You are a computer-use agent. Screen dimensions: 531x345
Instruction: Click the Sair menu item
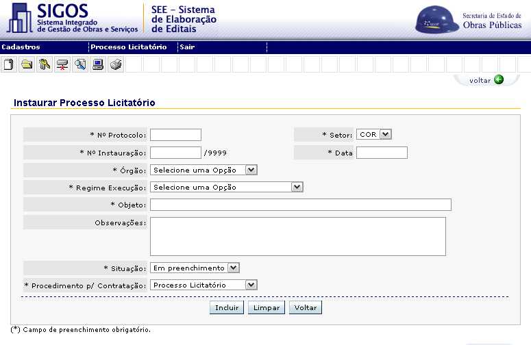[x=188, y=47]
